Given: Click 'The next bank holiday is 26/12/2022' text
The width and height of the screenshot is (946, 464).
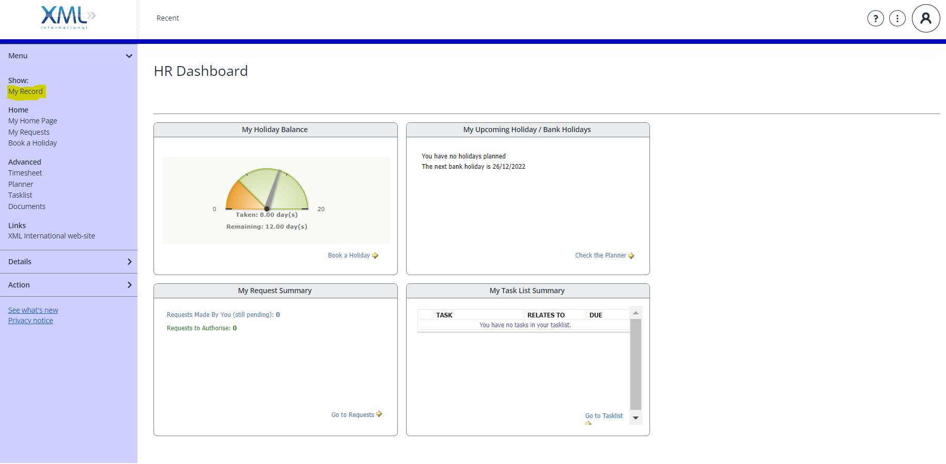Looking at the screenshot, I should (x=473, y=167).
